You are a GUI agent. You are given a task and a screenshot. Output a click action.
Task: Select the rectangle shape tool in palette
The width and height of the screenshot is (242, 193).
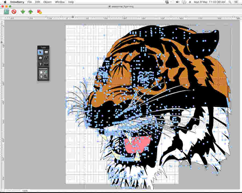coord(46,52)
